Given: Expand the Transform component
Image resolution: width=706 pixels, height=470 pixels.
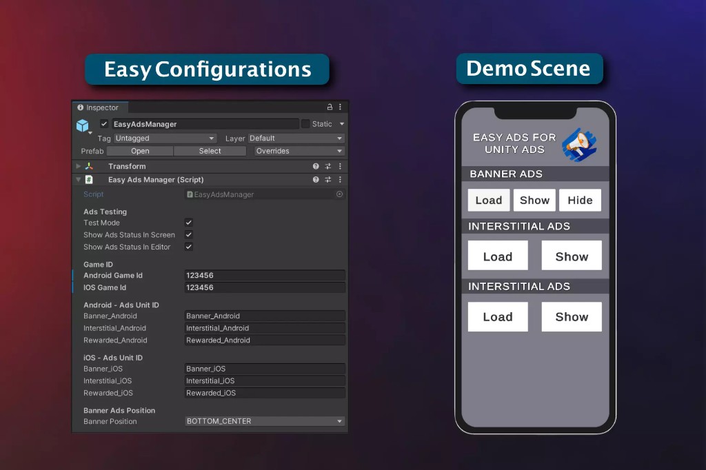Looking at the screenshot, I should click(79, 166).
